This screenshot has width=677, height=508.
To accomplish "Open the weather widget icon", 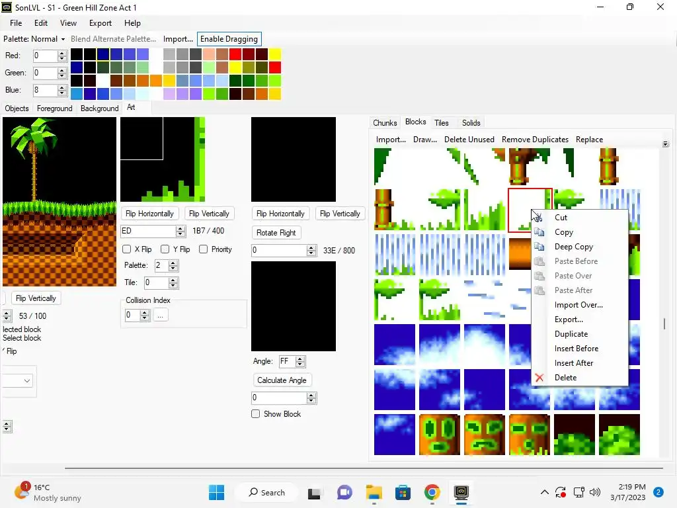I will pos(22,491).
